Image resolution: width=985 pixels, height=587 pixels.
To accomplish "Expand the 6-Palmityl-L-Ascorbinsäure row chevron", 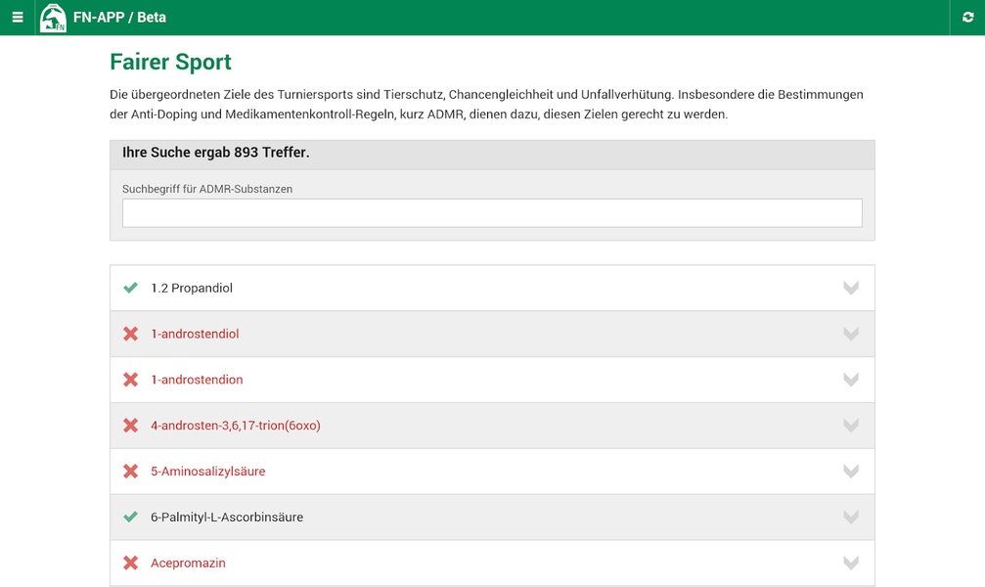I will pyautogui.click(x=851, y=518).
